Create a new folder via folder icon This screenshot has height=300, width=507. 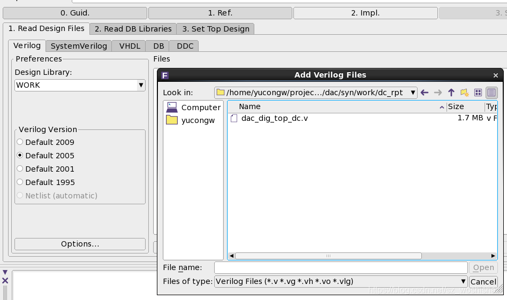[x=465, y=93]
